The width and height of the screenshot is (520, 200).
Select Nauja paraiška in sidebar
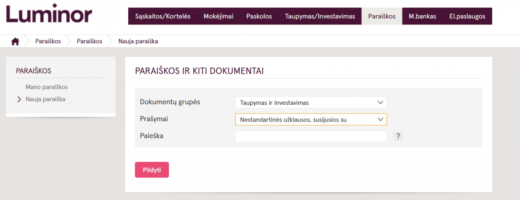[x=45, y=99]
